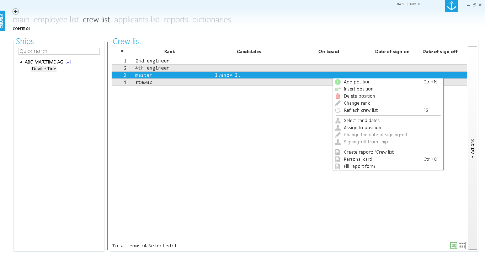
Task: Click the Create report document icon
Action: click(338, 152)
